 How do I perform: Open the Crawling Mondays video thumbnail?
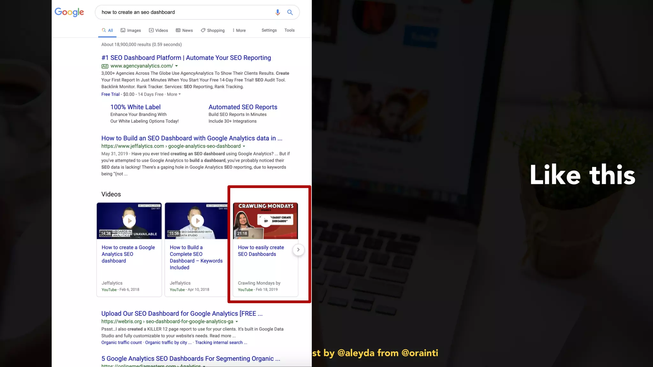265,220
